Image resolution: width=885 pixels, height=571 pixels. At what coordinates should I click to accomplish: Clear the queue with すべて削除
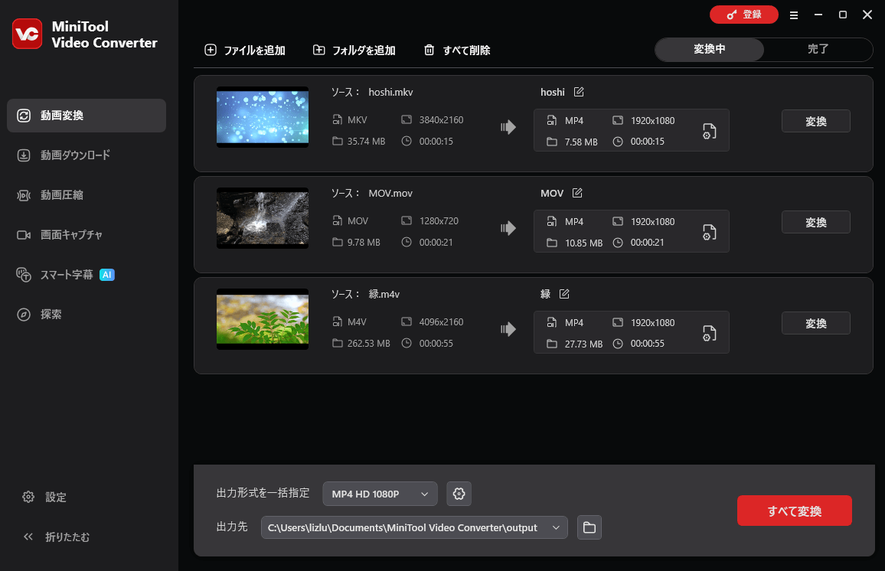456,50
